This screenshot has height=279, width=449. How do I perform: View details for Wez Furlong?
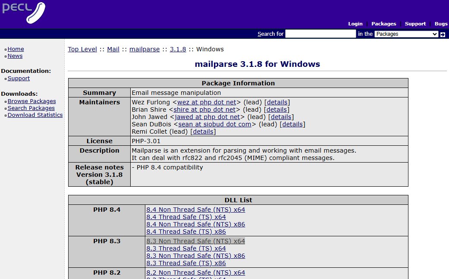[277, 102]
